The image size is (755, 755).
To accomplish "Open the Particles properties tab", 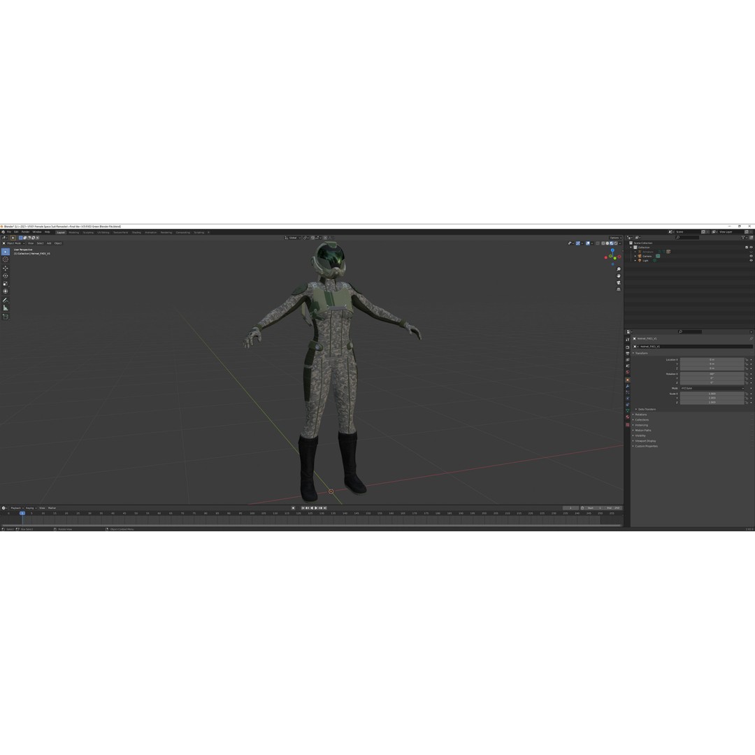I will point(627,392).
